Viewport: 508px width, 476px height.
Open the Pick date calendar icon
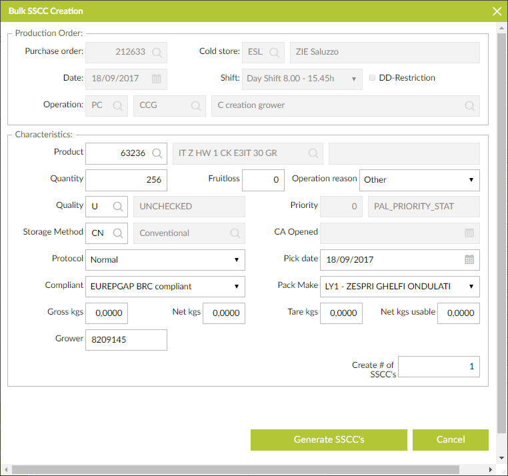469,259
